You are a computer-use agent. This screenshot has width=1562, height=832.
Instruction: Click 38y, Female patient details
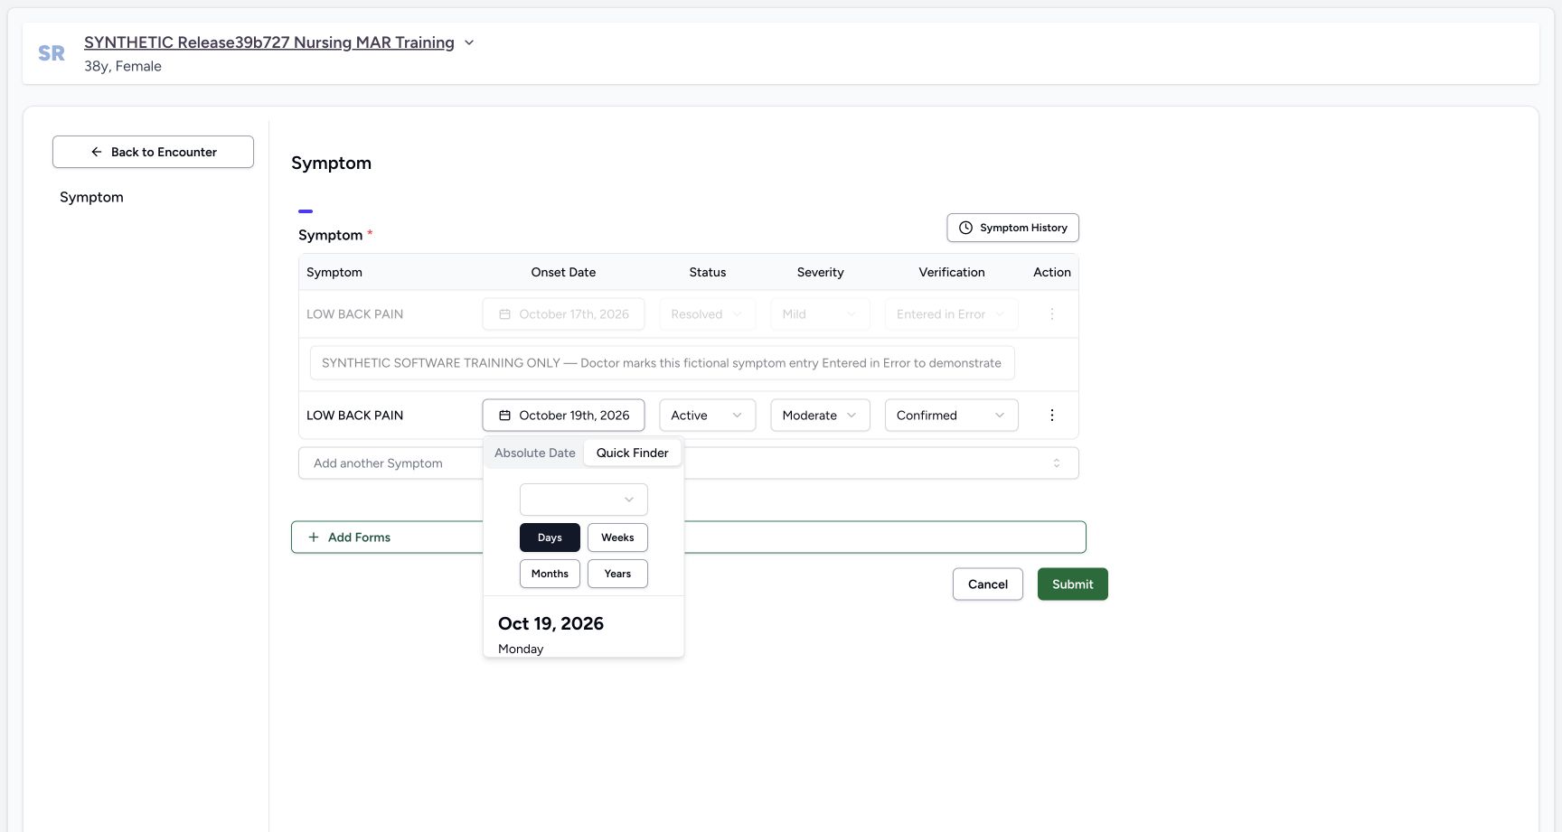[123, 66]
